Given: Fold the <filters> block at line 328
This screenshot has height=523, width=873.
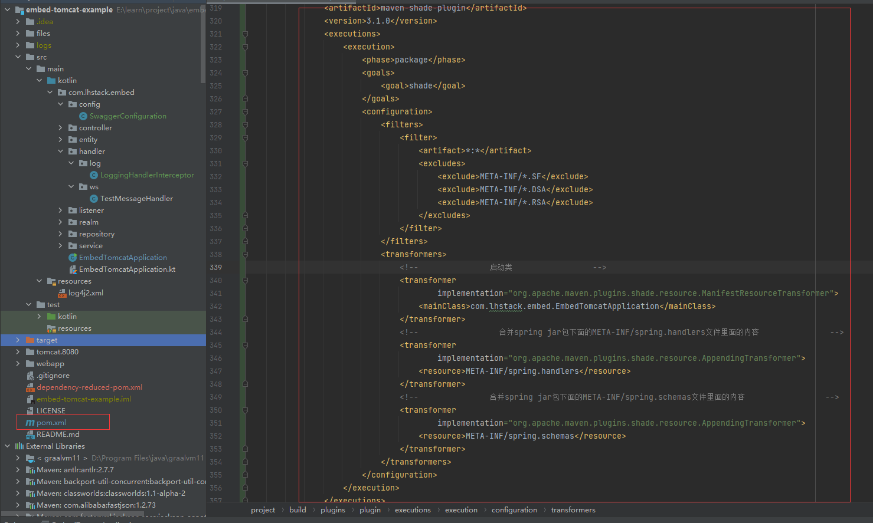Looking at the screenshot, I should coord(245,125).
